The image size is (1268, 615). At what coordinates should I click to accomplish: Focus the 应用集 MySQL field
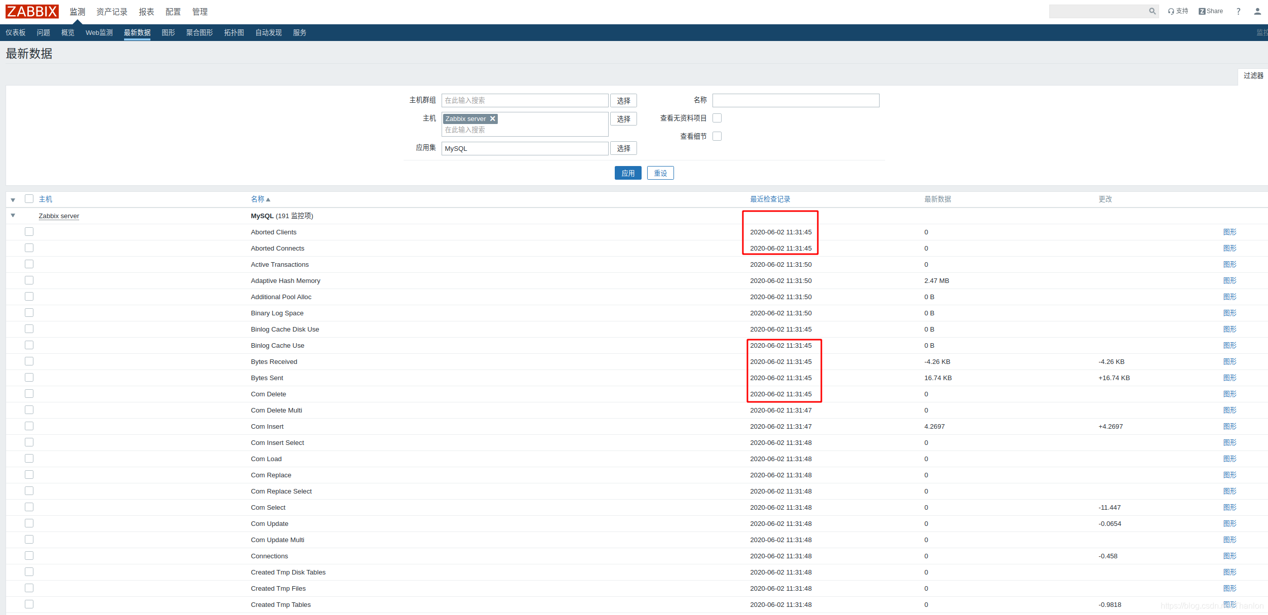tap(525, 148)
